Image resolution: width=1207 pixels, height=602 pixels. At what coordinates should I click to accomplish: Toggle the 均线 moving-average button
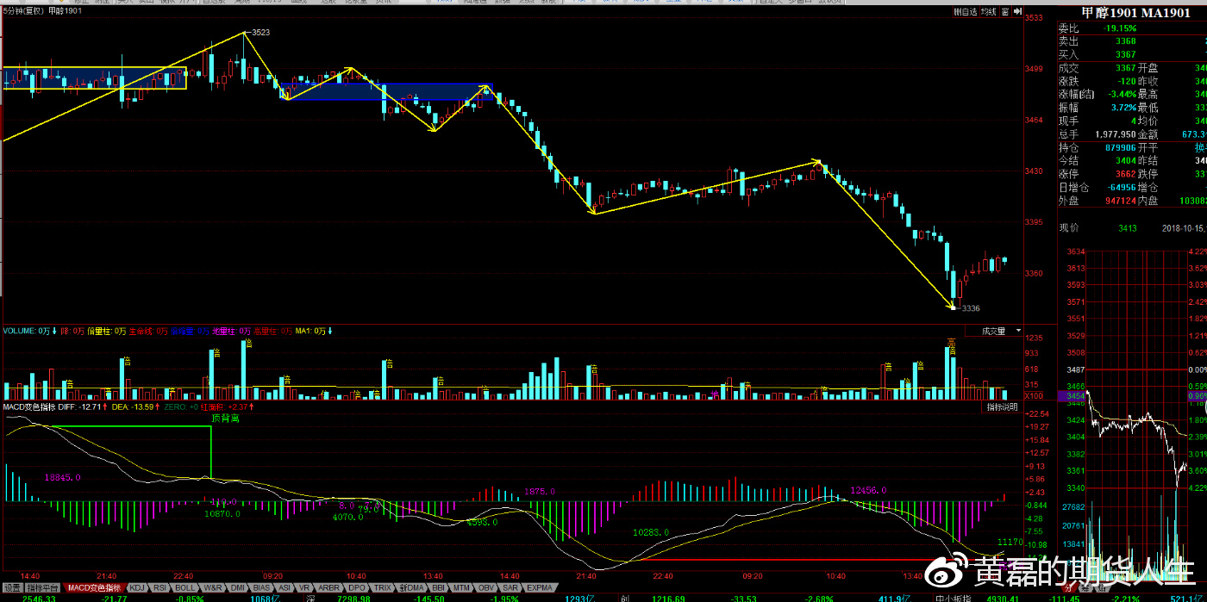coord(989,11)
